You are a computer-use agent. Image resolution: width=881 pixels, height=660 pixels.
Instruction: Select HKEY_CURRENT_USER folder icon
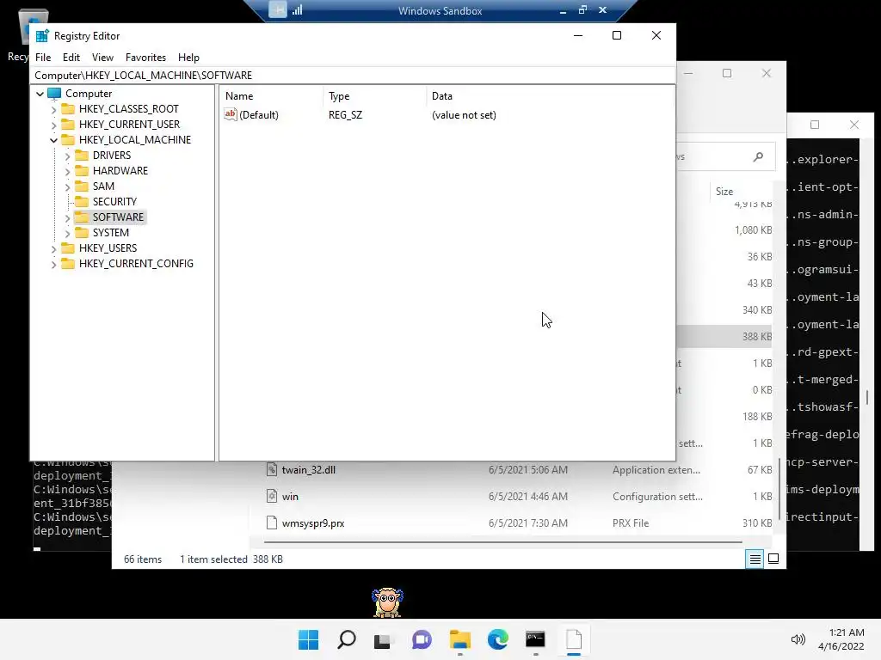coord(68,124)
